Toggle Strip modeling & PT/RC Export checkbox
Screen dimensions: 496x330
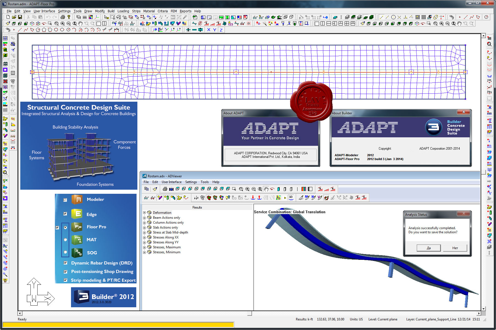65,280
